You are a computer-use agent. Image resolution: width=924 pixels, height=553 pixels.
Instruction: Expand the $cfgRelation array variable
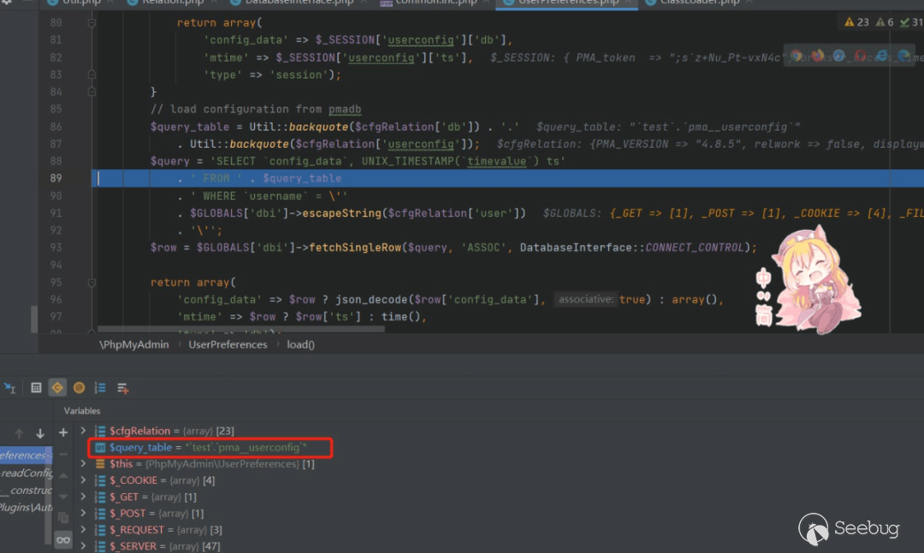click(83, 432)
